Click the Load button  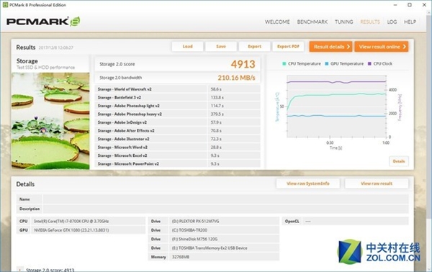coord(188,47)
